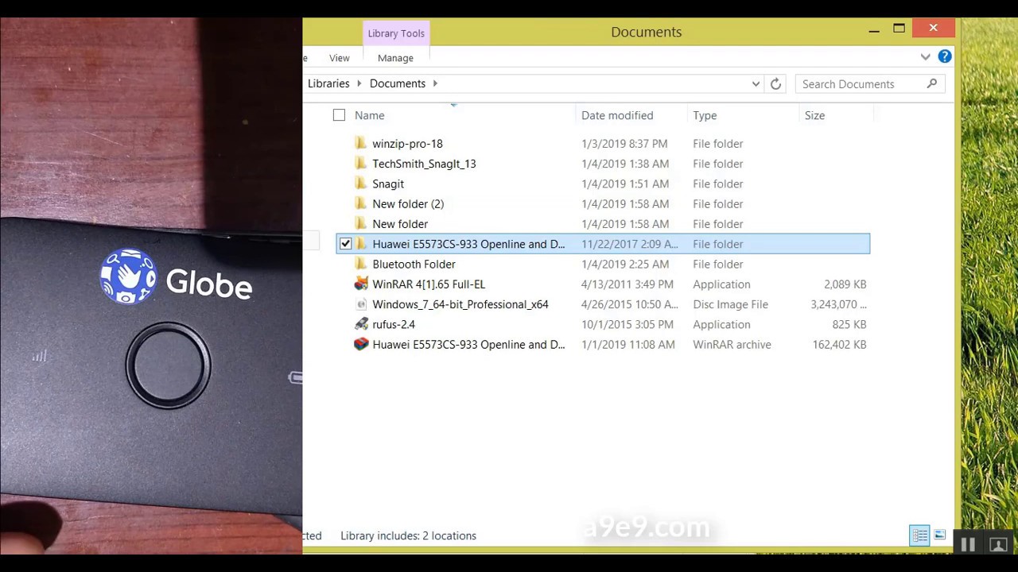Click the picture-in-picture icon beside pause
1018x572 pixels.
[x=997, y=544]
